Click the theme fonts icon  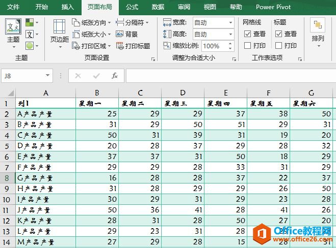pyautogui.click(x=30, y=34)
